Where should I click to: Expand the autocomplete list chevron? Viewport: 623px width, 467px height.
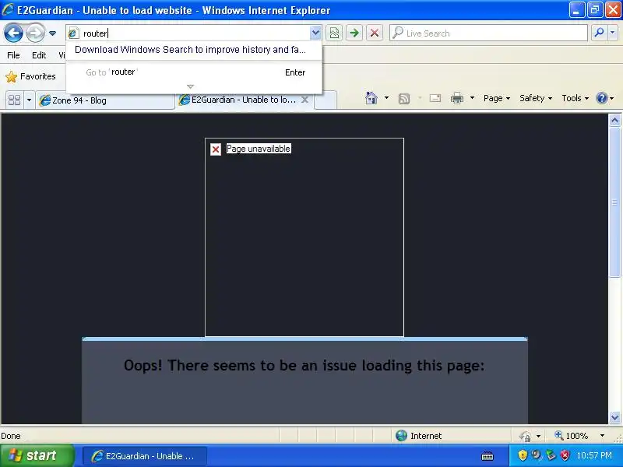click(x=190, y=86)
